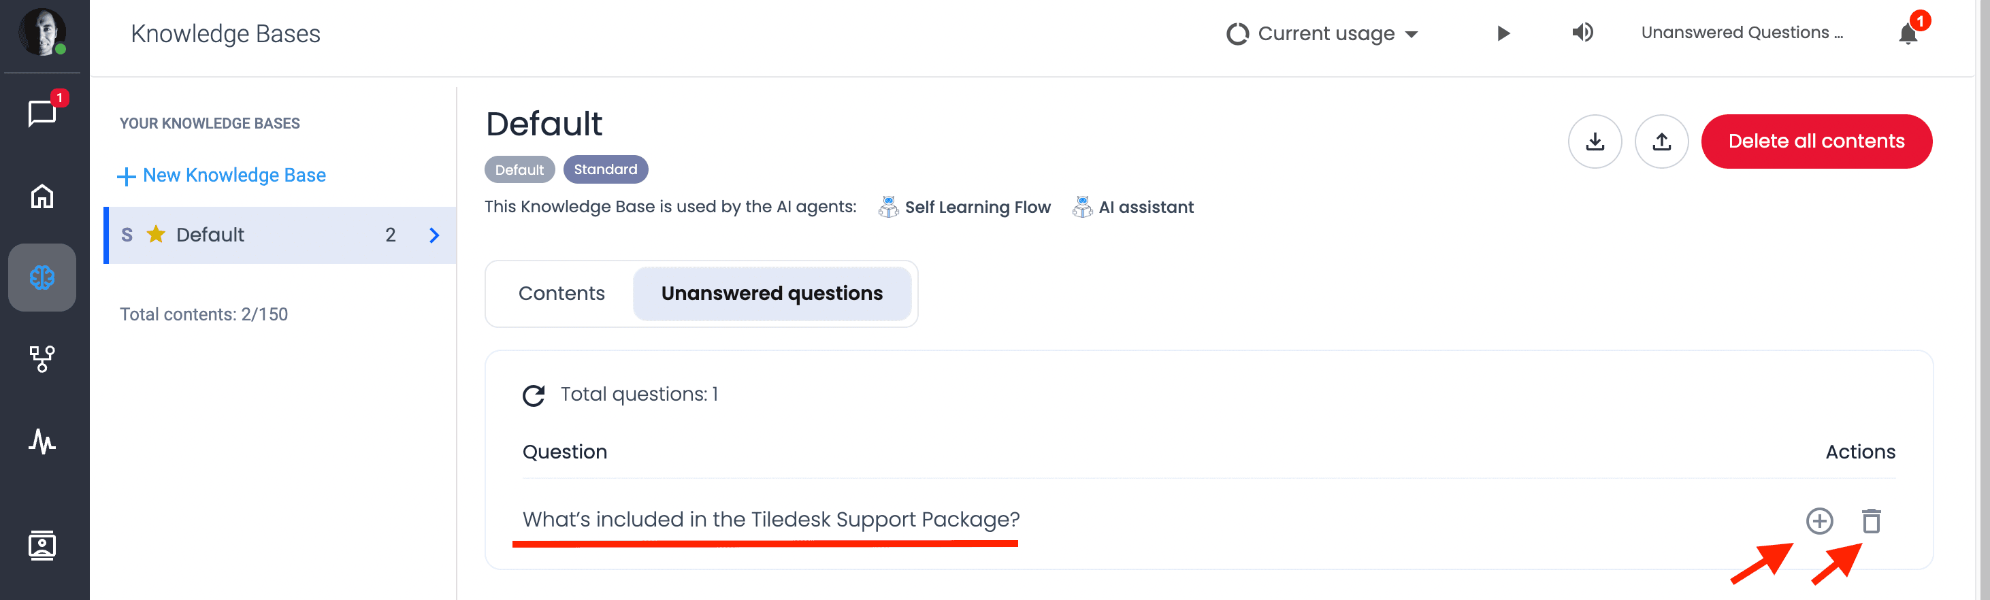Click the play button in top bar
1990x600 pixels.
[x=1503, y=33]
